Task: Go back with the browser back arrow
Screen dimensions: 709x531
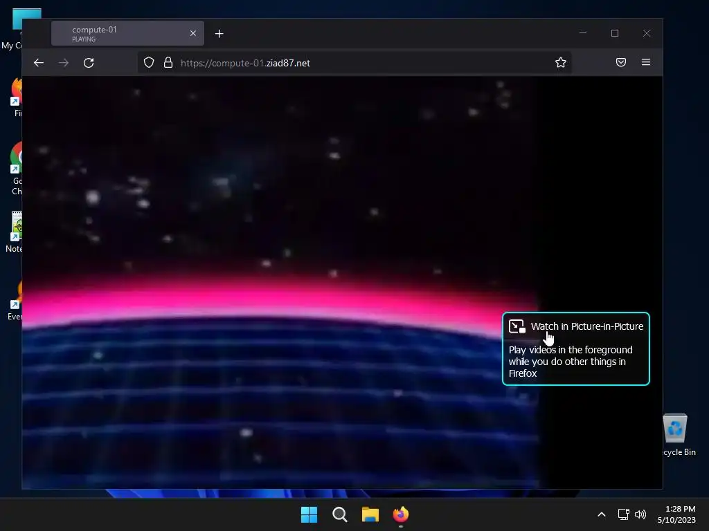Action: [x=39, y=63]
